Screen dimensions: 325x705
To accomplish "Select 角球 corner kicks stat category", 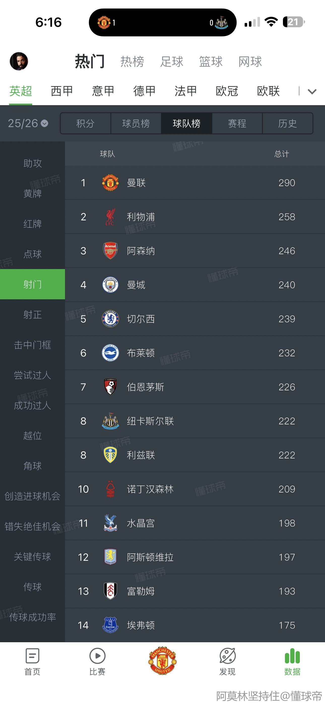I will pos(32,466).
